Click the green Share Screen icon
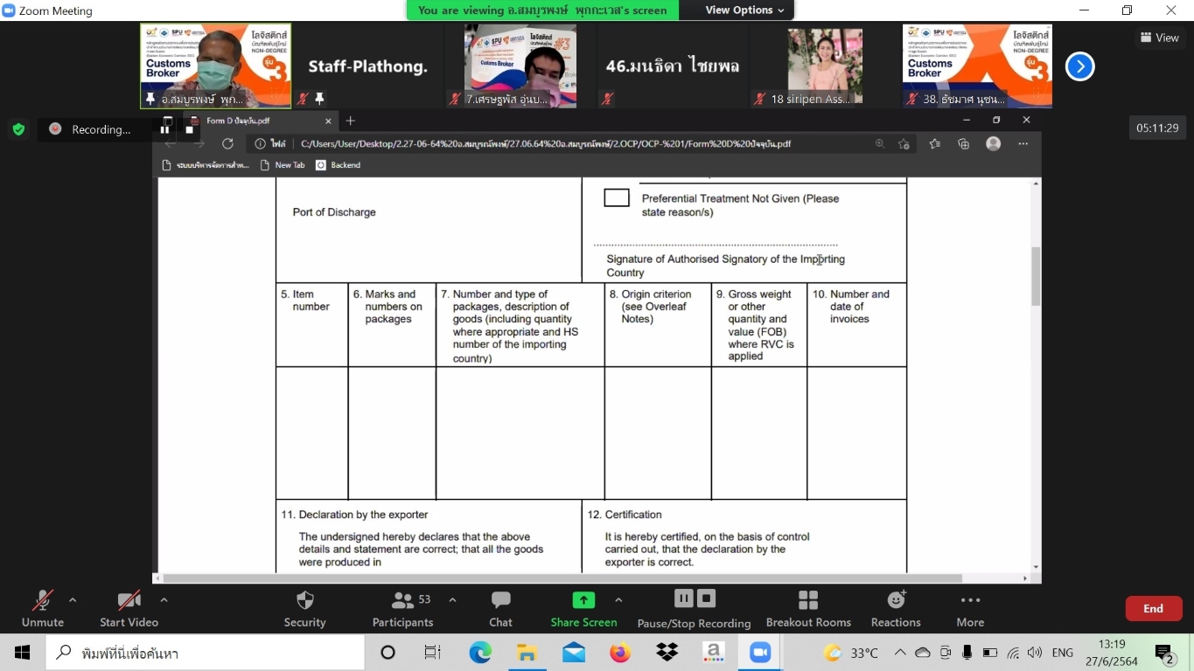 pyautogui.click(x=583, y=600)
